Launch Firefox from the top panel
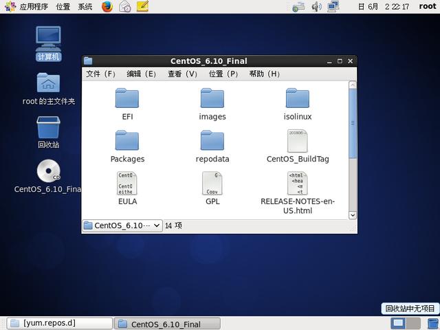This screenshot has width=440, height=330. tap(107, 6)
